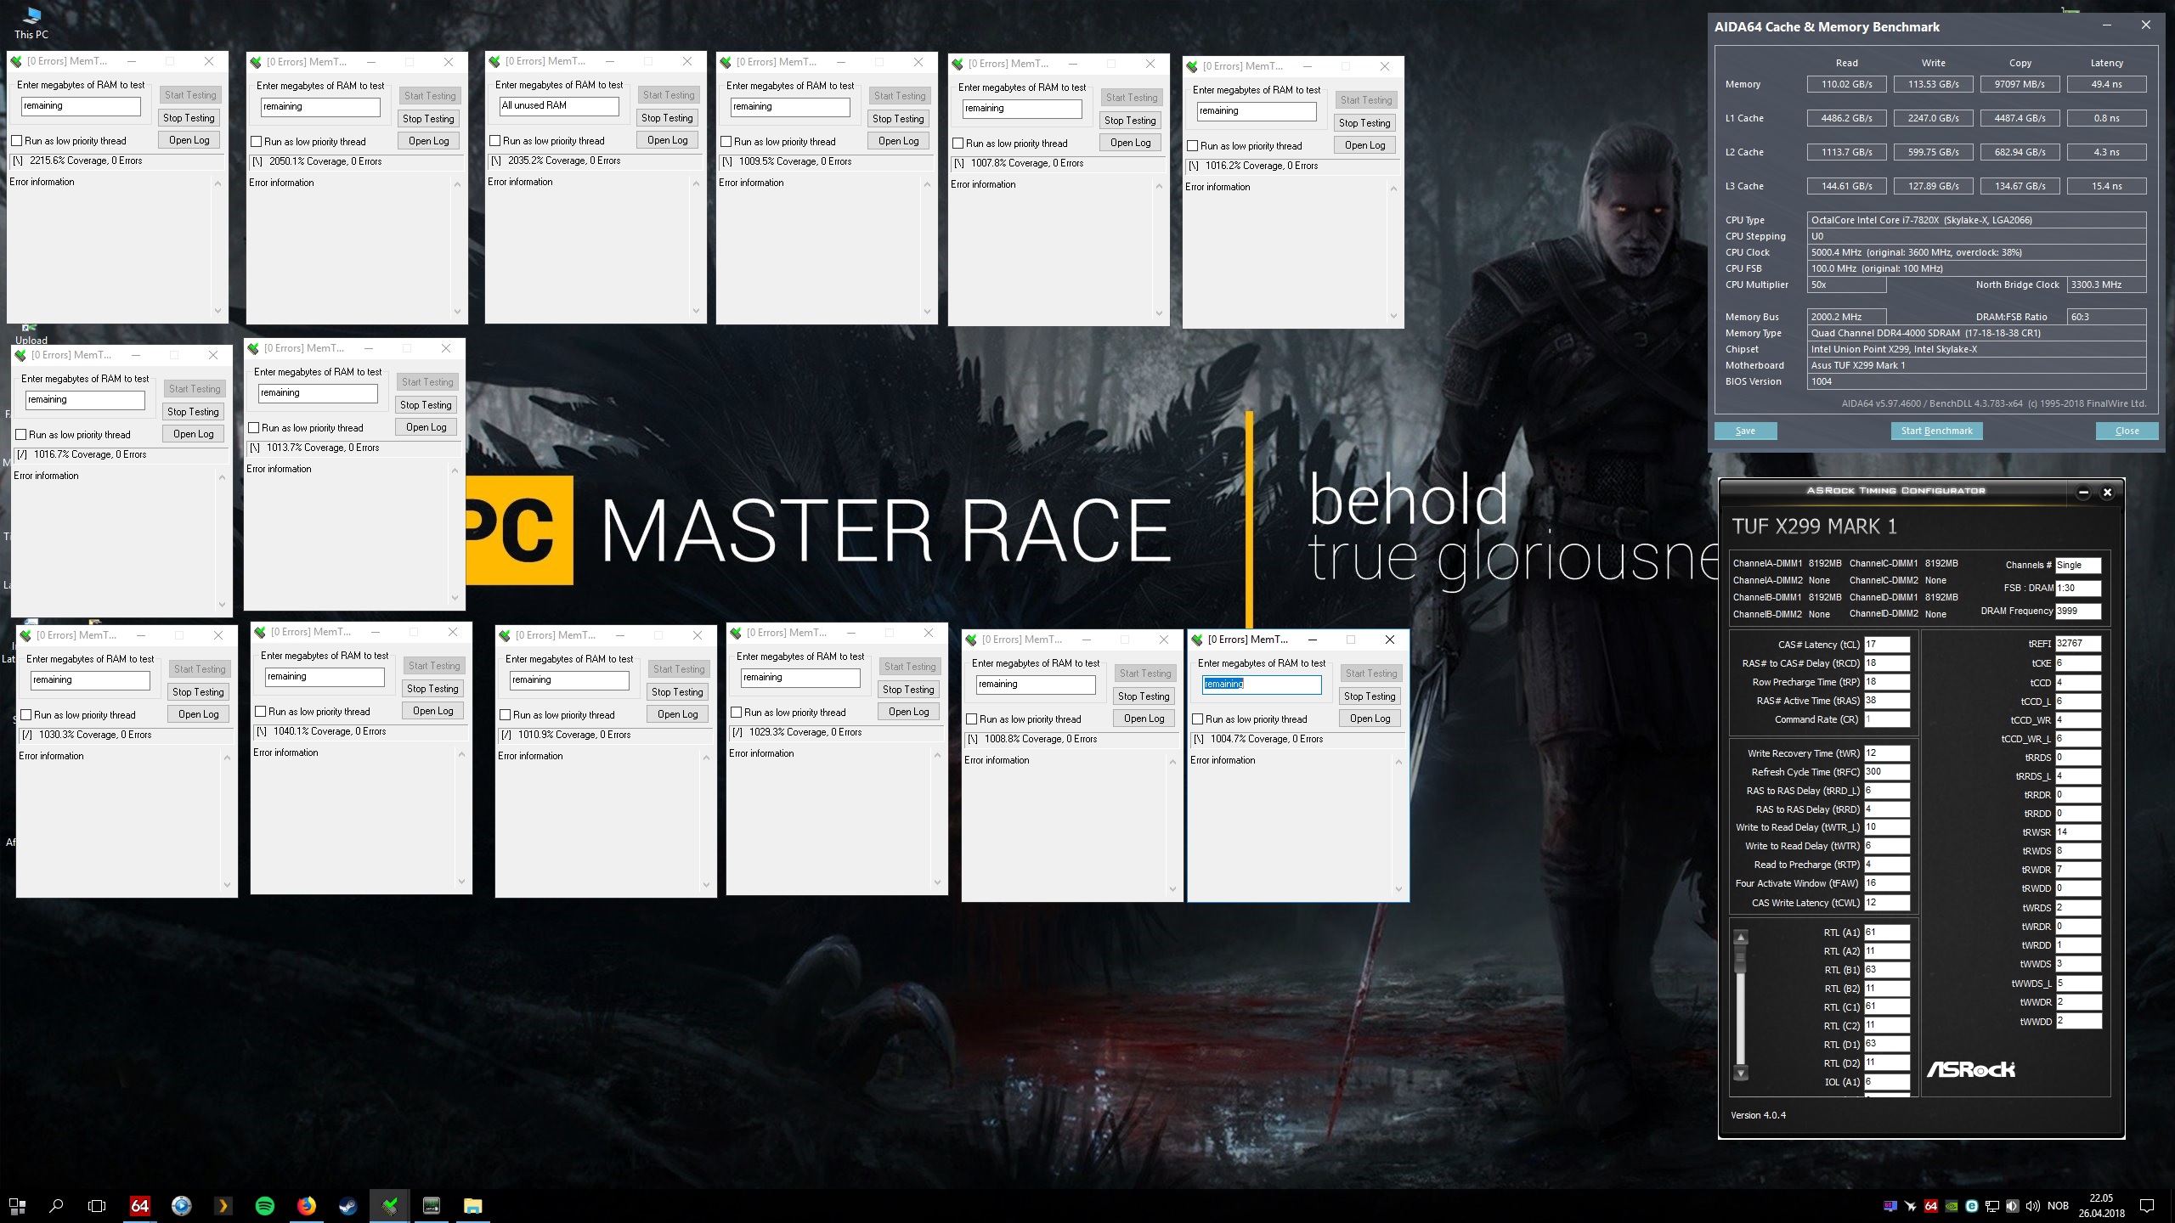The height and width of the screenshot is (1223, 2175).
Task: Check low priority thread in 1016.2% coverage window
Action: pos(1192,146)
